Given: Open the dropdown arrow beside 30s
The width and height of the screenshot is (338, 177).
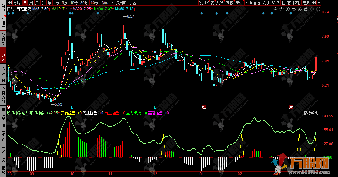Looking at the screenshot, I should point(112,3).
